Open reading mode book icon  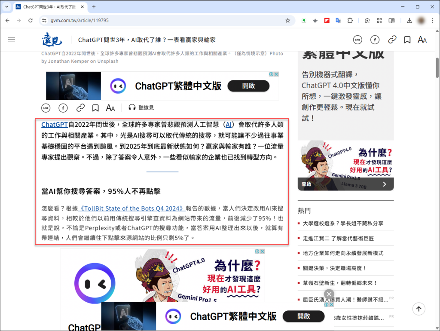[x=391, y=21]
